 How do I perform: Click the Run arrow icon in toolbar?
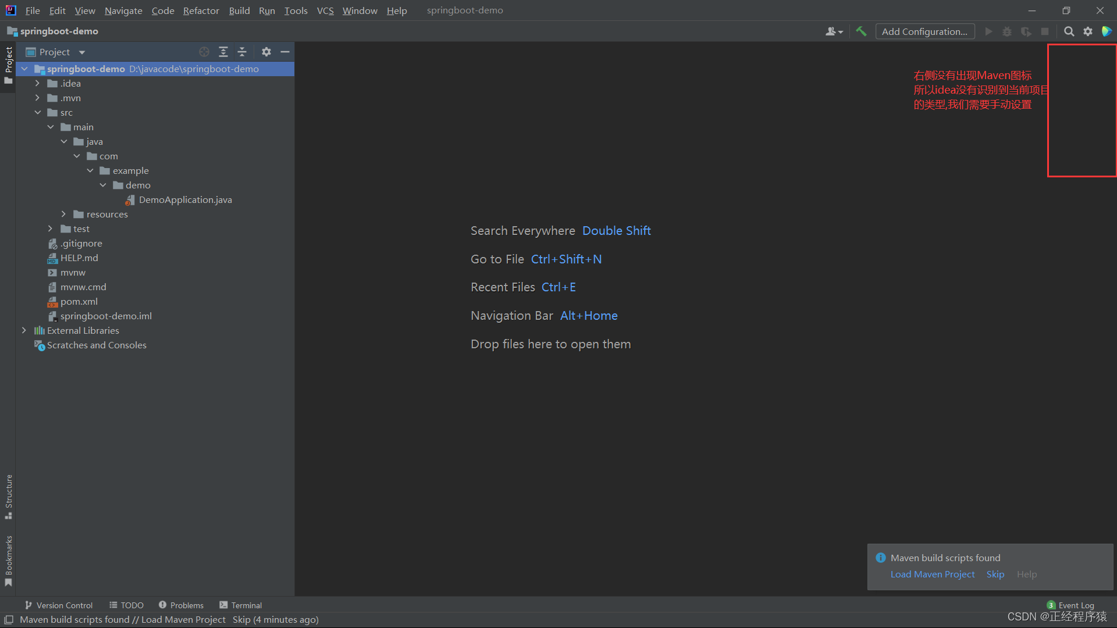(x=988, y=31)
